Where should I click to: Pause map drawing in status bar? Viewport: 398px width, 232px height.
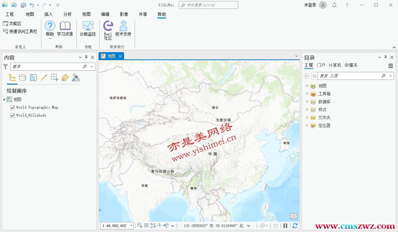(x=285, y=226)
